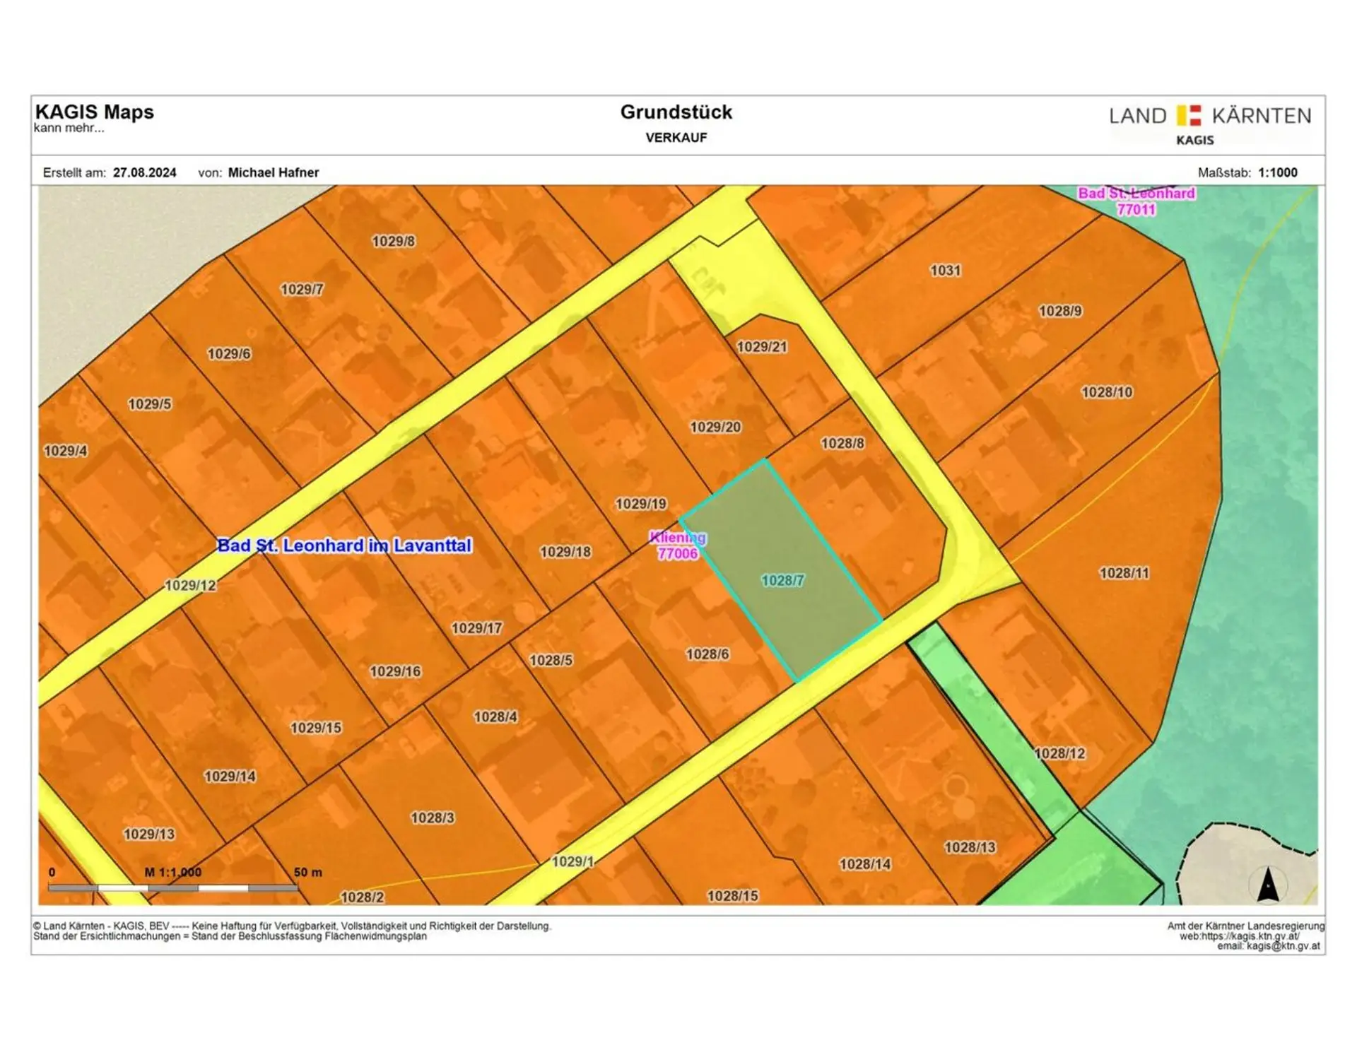Click the Grundstück heading
The height and width of the screenshot is (1050, 1357).
coord(676,112)
